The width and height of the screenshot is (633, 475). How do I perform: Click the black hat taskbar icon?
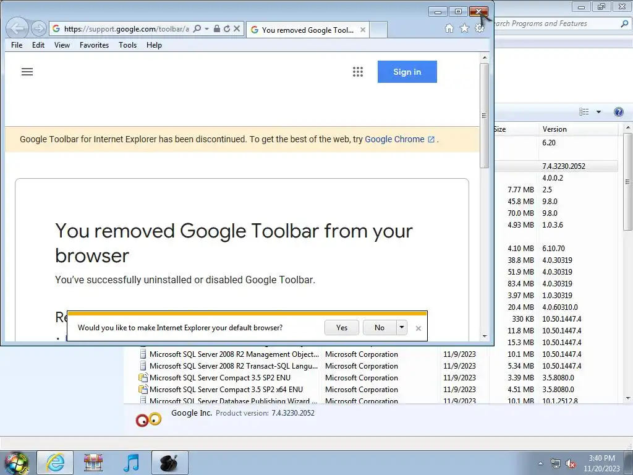coord(169,463)
